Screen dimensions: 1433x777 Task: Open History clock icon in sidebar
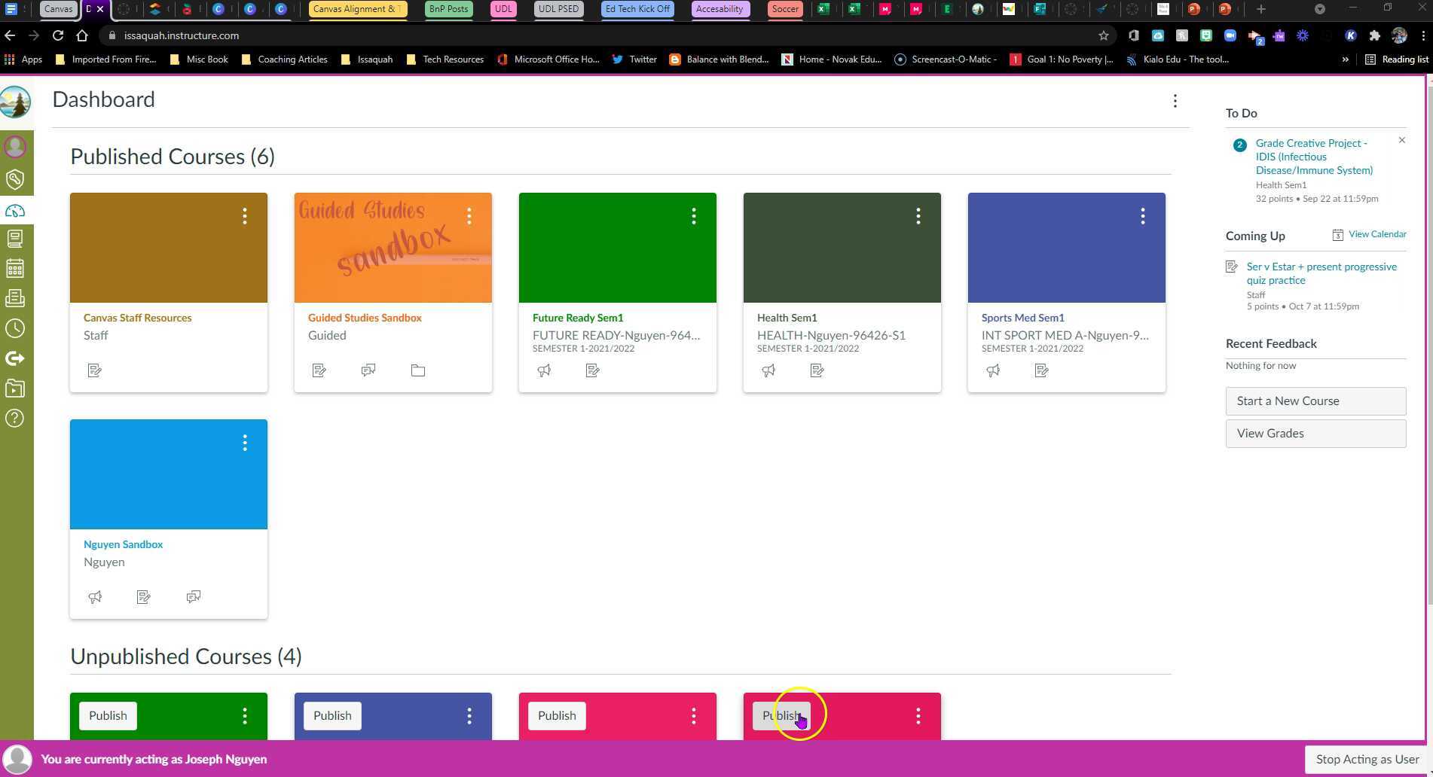(x=15, y=329)
